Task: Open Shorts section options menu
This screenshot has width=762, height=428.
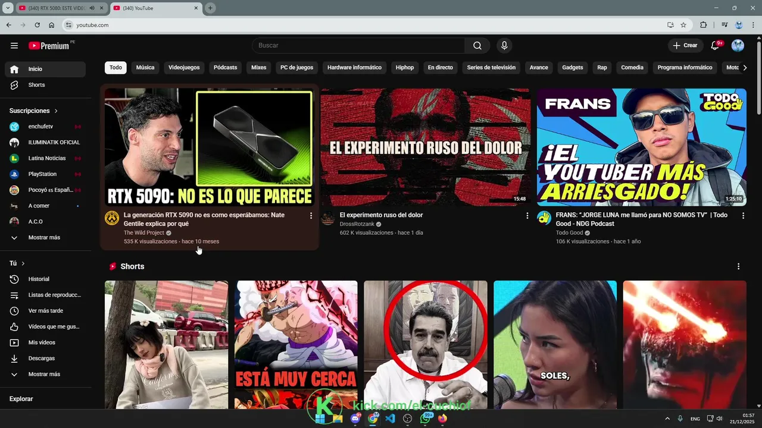Action: [738, 267]
